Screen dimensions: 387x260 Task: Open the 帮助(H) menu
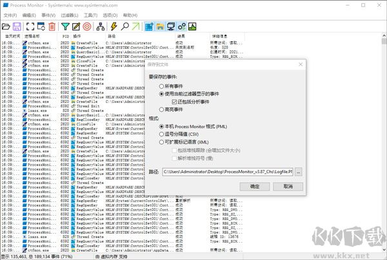coord(130,15)
